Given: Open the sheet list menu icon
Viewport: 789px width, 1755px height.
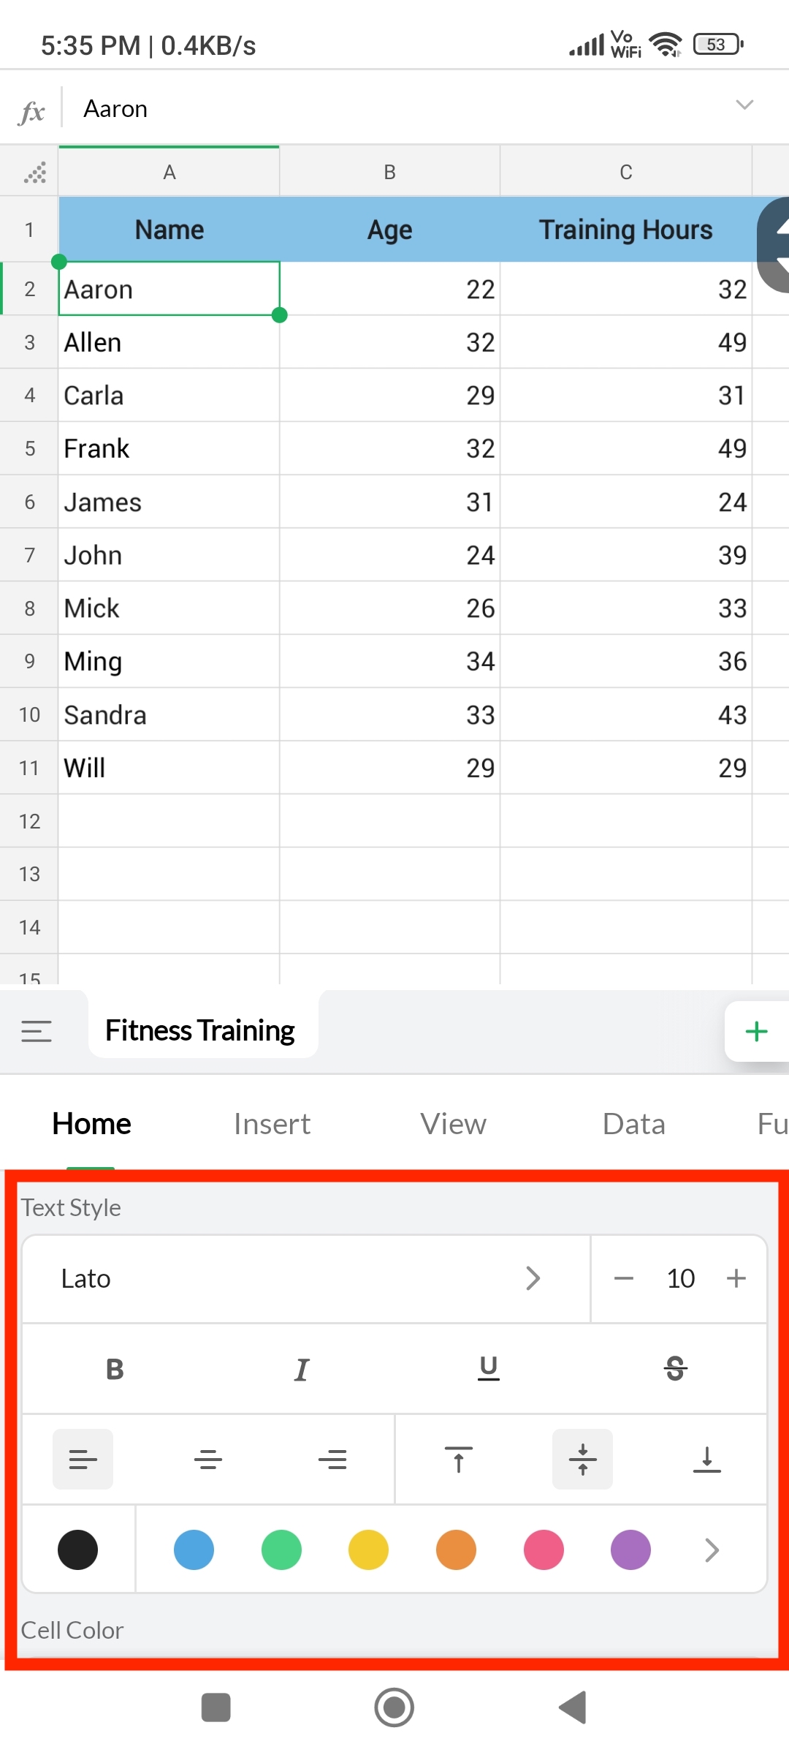Looking at the screenshot, I should [x=37, y=1031].
